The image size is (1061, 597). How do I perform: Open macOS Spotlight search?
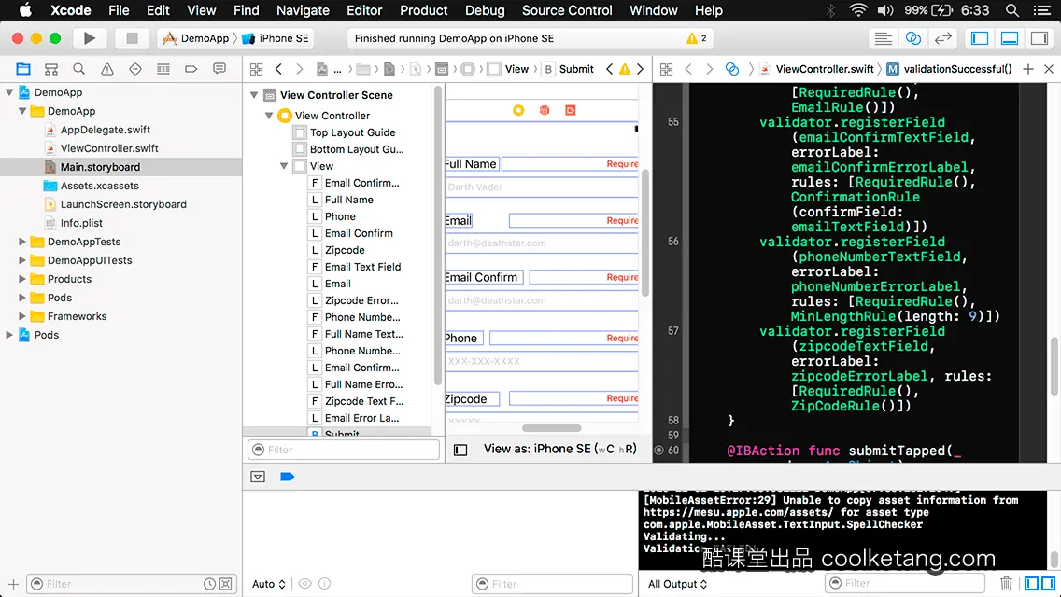tap(1012, 10)
